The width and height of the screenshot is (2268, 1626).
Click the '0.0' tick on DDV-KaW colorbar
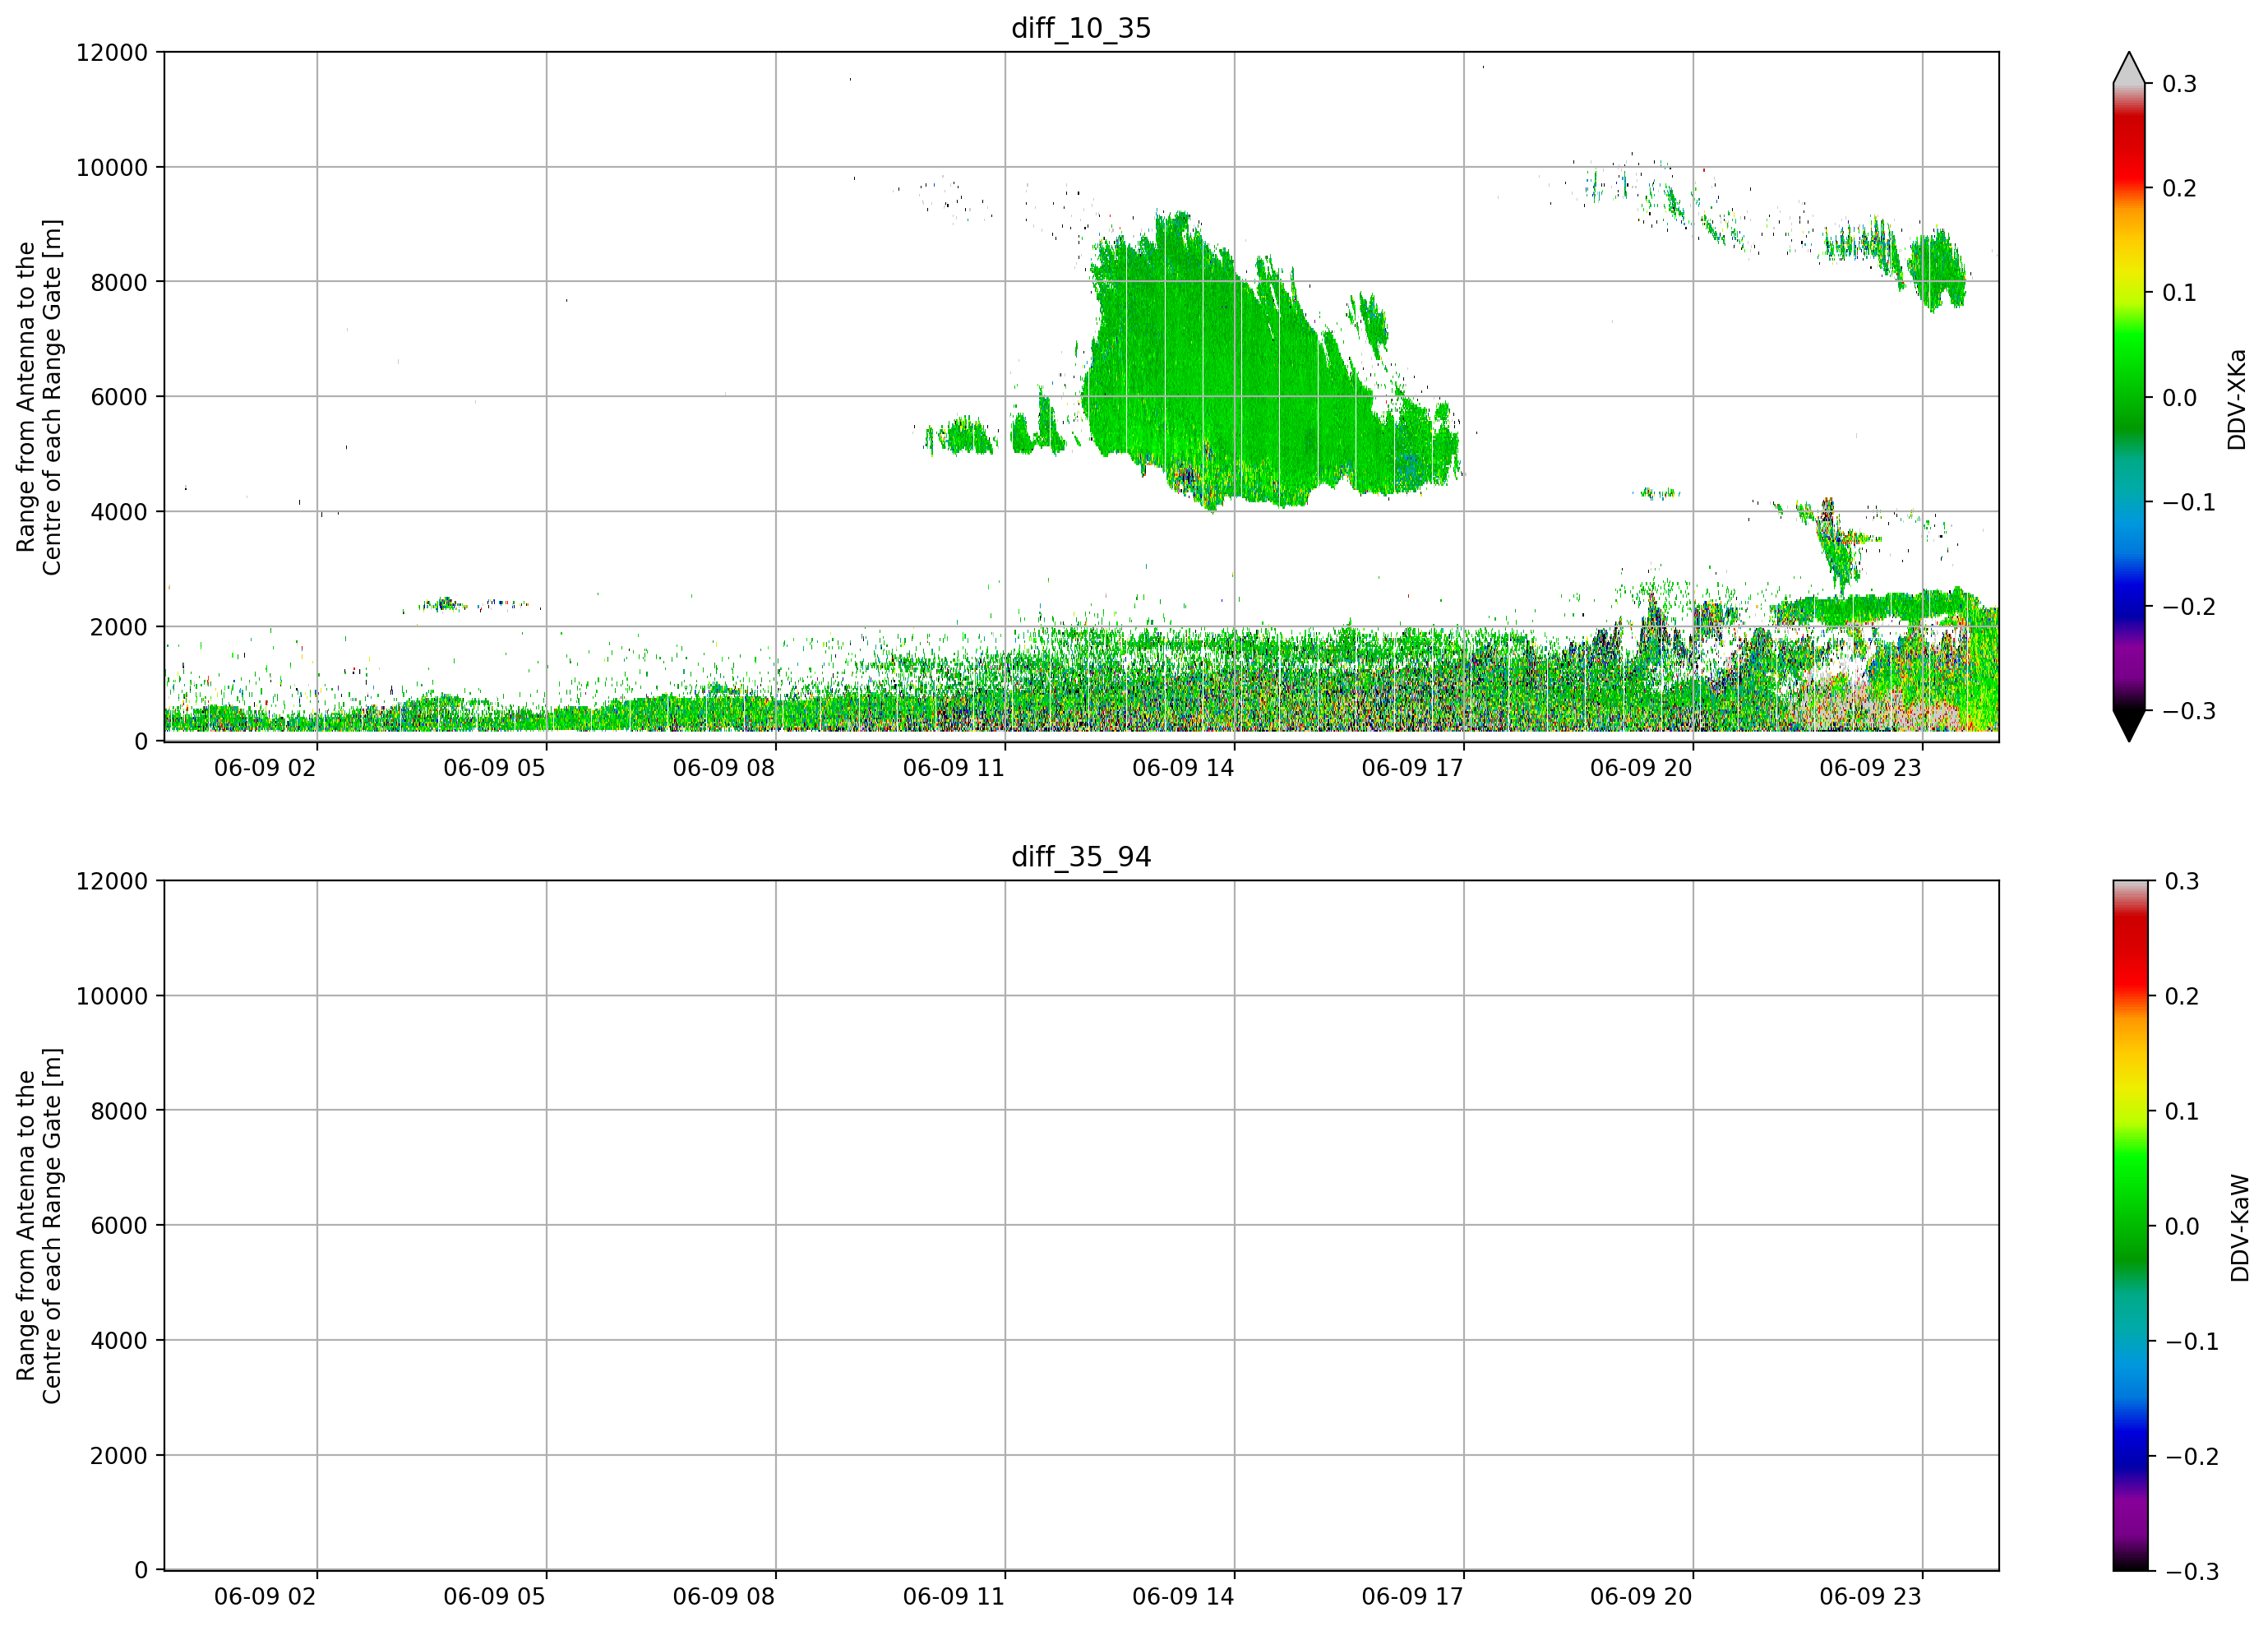click(2181, 1226)
